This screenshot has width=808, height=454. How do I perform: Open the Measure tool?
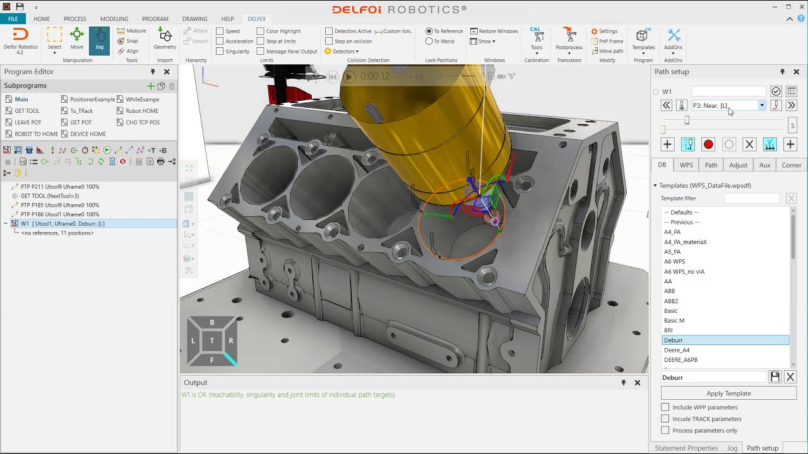[131, 31]
